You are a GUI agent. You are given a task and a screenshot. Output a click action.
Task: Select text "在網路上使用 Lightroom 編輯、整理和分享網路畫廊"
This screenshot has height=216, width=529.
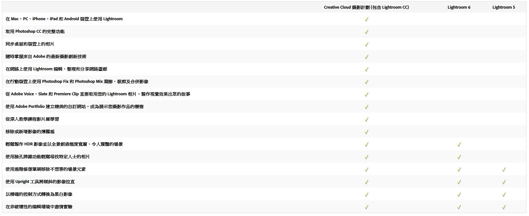click(56, 69)
